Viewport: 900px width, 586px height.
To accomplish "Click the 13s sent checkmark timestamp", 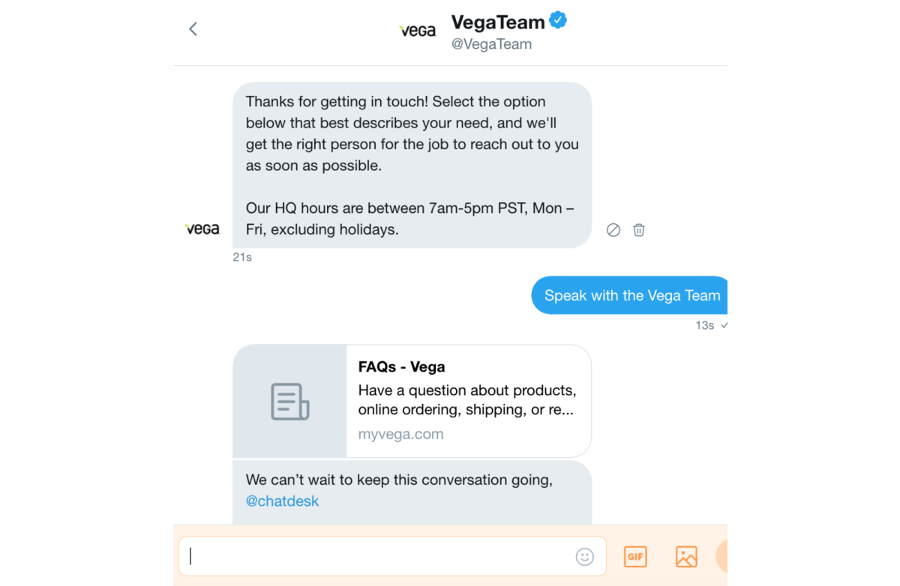I will 711,325.
